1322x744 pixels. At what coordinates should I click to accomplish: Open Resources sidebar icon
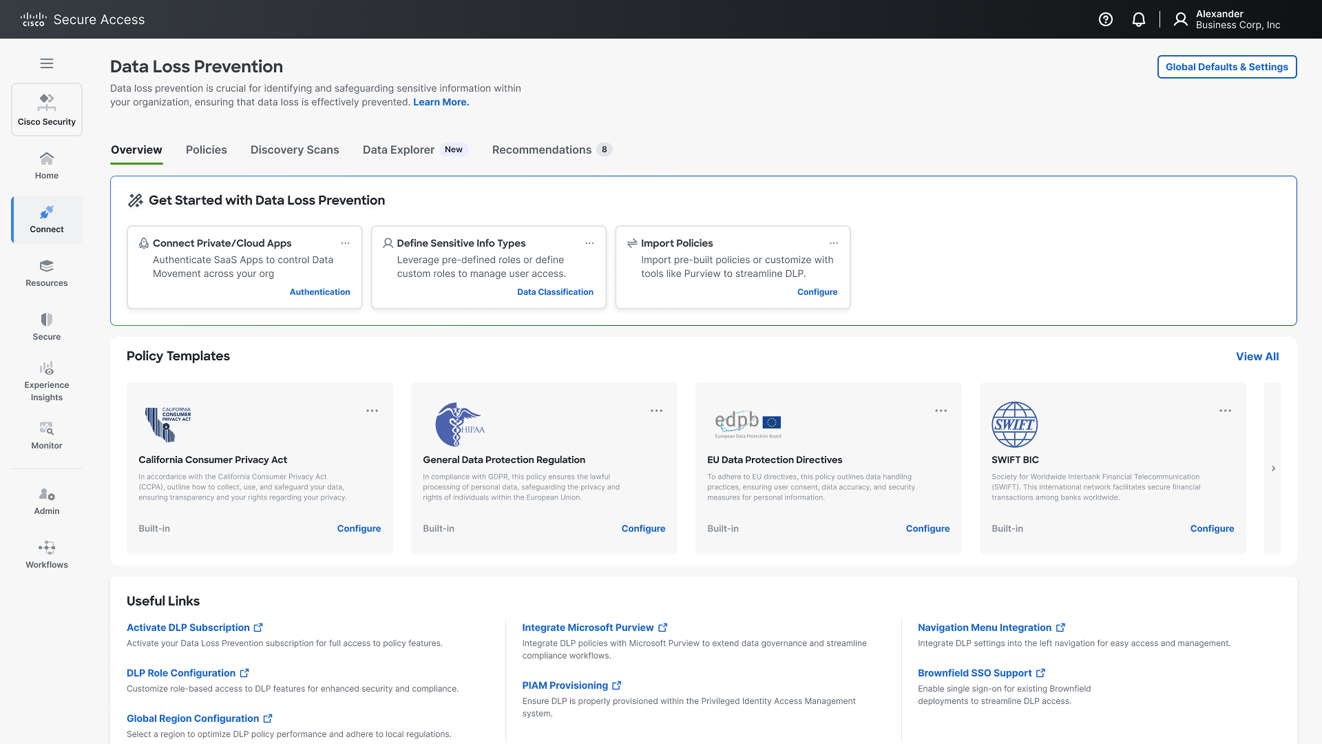tap(47, 273)
